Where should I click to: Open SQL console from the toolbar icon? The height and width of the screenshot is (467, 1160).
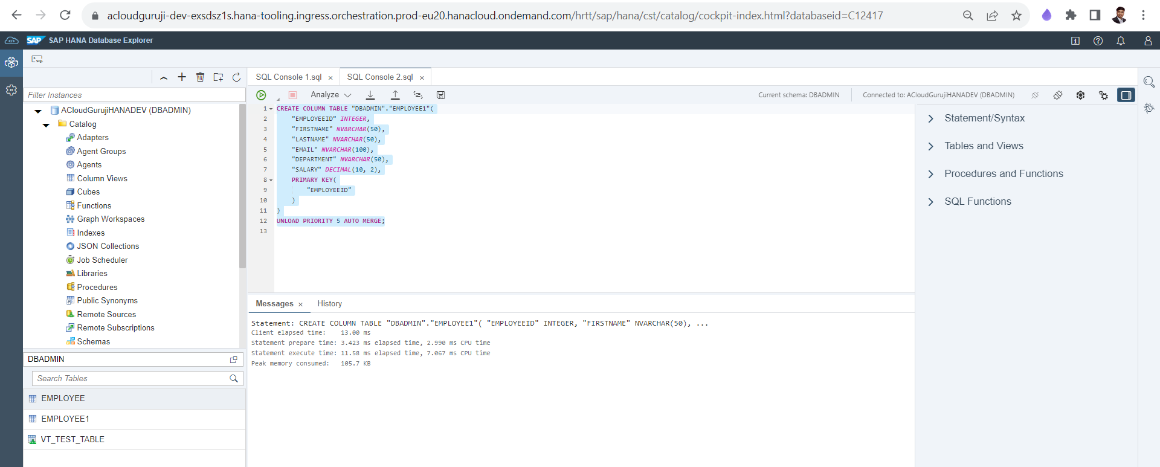pyautogui.click(x=37, y=59)
